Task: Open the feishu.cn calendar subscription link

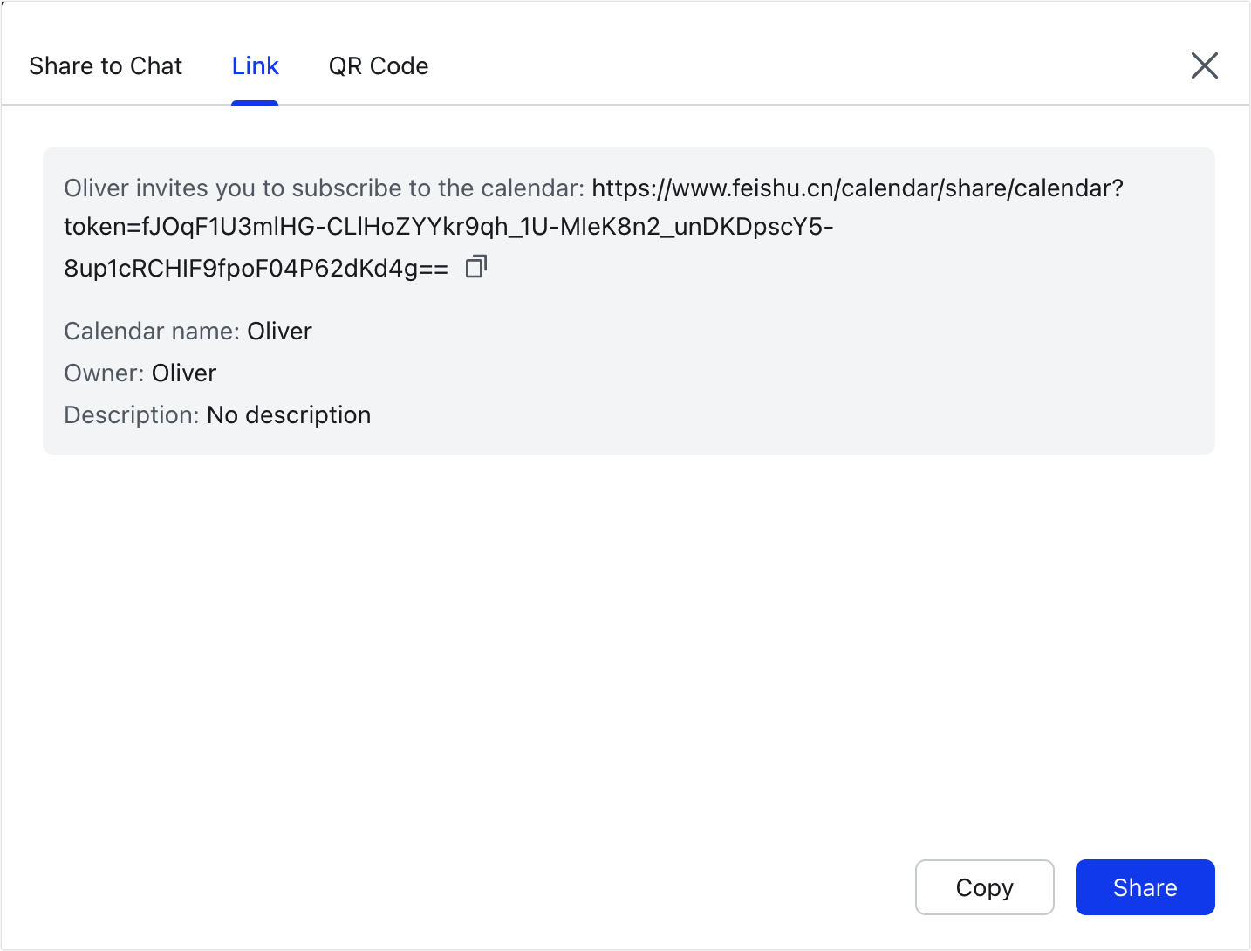Action: tap(855, 188)
